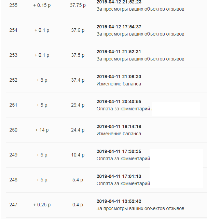The width and height of the screenshot is (207, 219).
Task: Click timestamp 2019-04-12 17:54:37
Action: (119, 27)
